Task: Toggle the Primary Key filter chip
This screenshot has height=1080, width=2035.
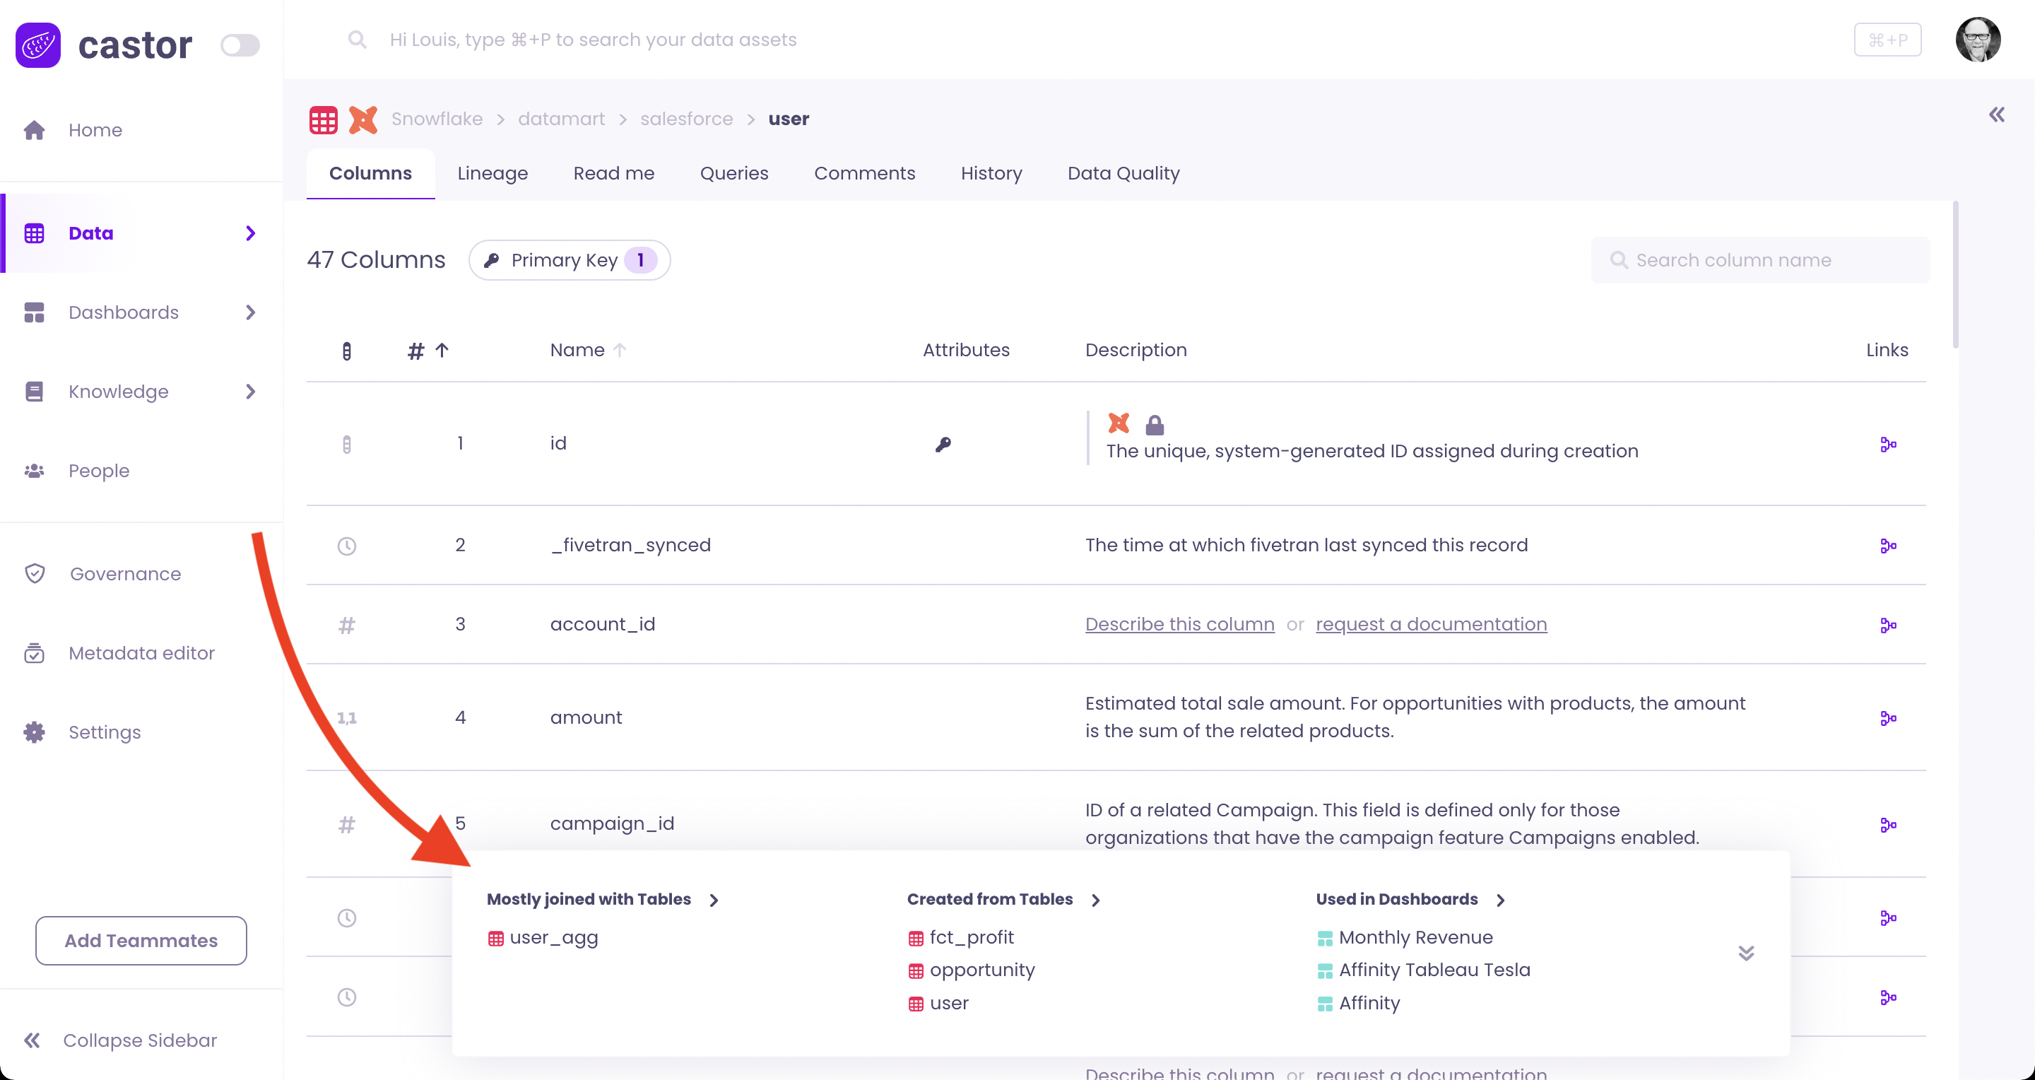Action: click(569, 260)
